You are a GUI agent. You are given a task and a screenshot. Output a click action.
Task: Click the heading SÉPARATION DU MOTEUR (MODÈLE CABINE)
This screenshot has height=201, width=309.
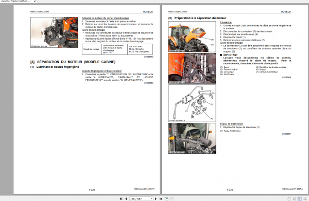coord(73,62)
